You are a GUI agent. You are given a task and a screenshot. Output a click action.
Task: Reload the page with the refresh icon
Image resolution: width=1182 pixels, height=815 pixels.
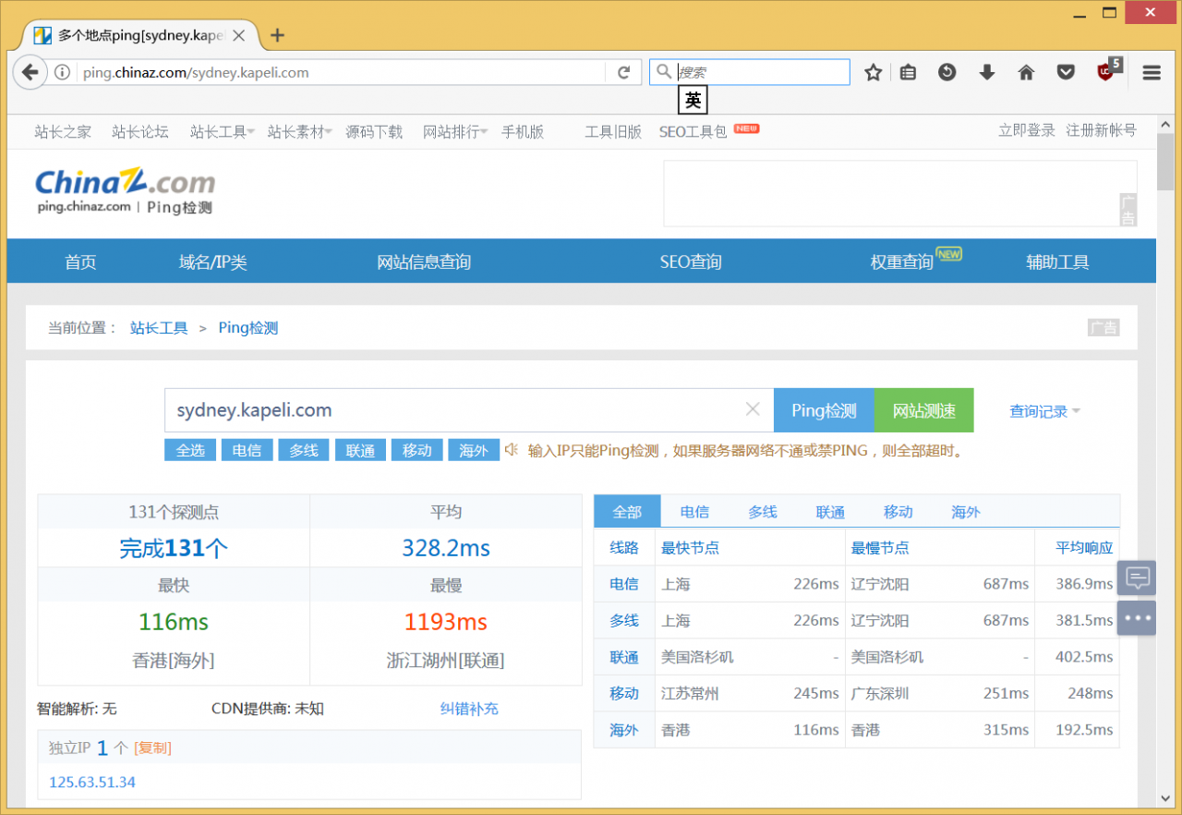(x=623, y=72)
